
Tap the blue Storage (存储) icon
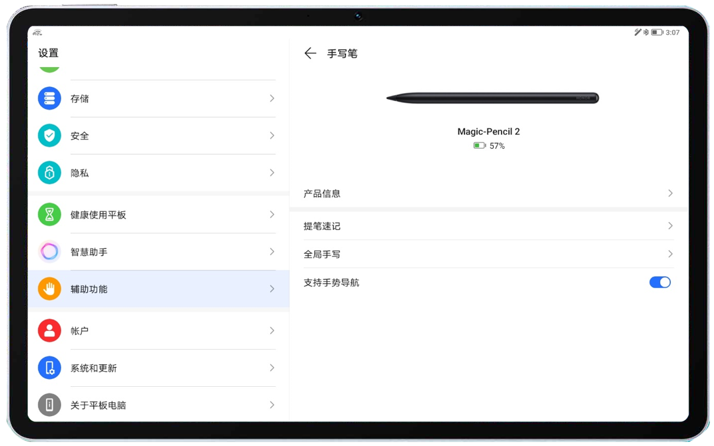(49, 98)
